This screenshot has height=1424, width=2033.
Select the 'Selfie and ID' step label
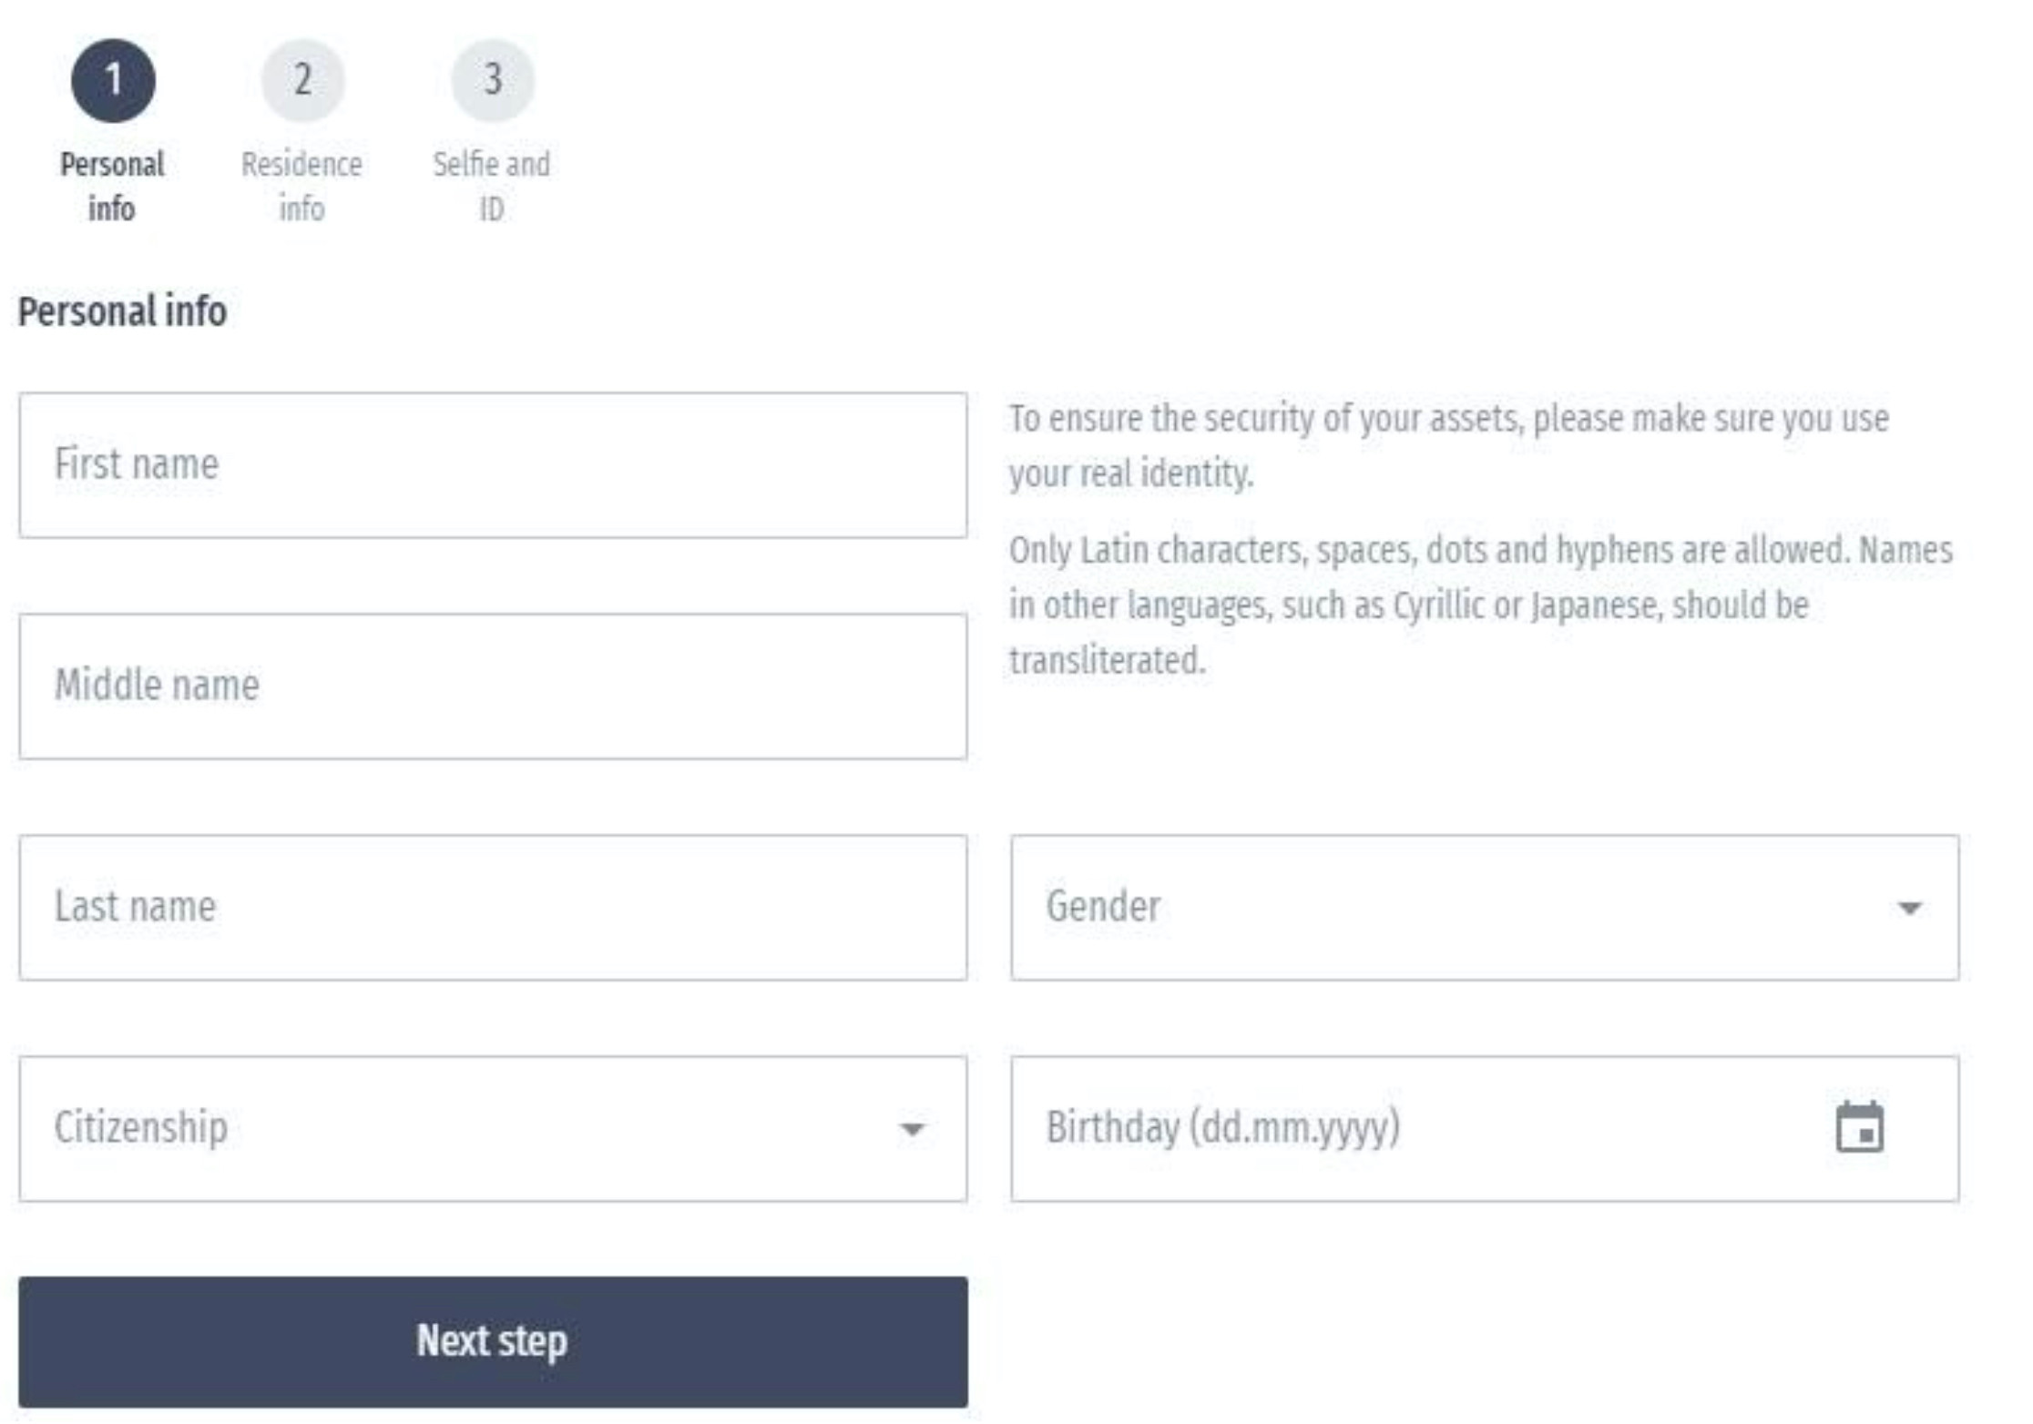(x=491, y=187)
